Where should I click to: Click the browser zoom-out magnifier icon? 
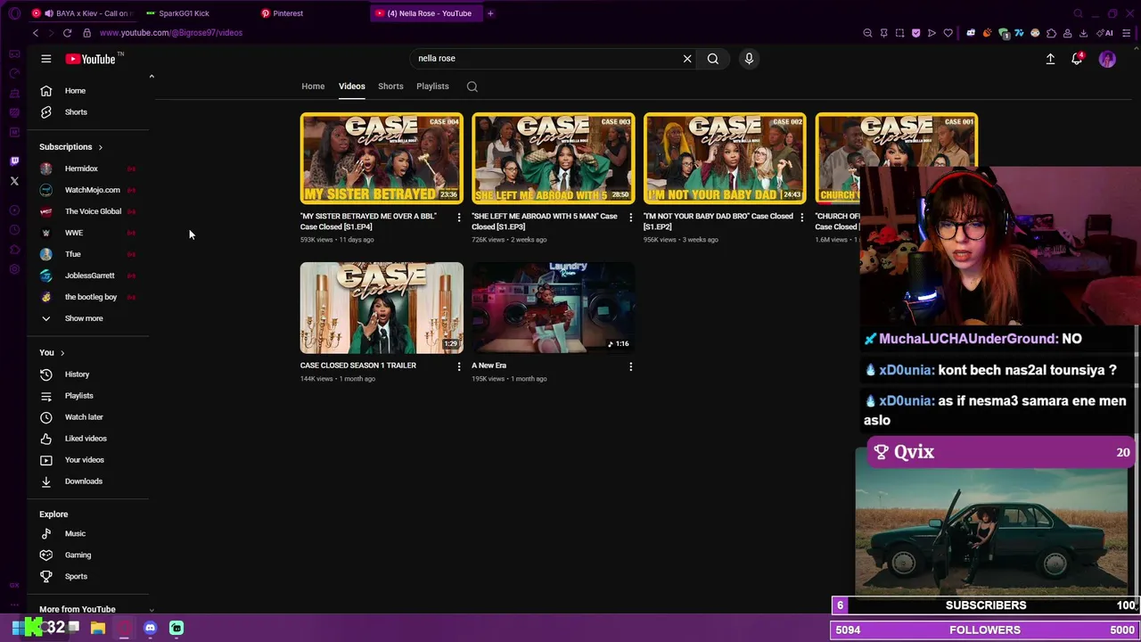[867, 33]
